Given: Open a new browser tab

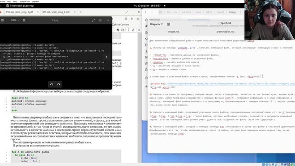Looking at the screenshot, I should [x=81, y=12].
